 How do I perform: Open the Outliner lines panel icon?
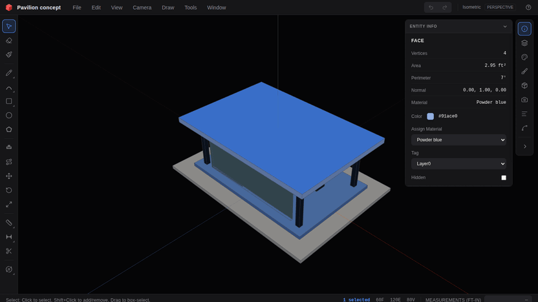524,114
